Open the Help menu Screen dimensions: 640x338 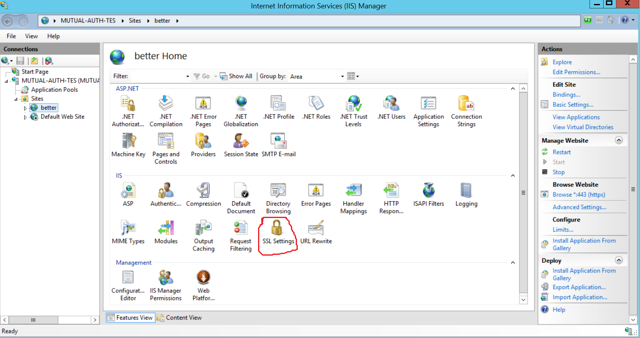tap(53, 36)
